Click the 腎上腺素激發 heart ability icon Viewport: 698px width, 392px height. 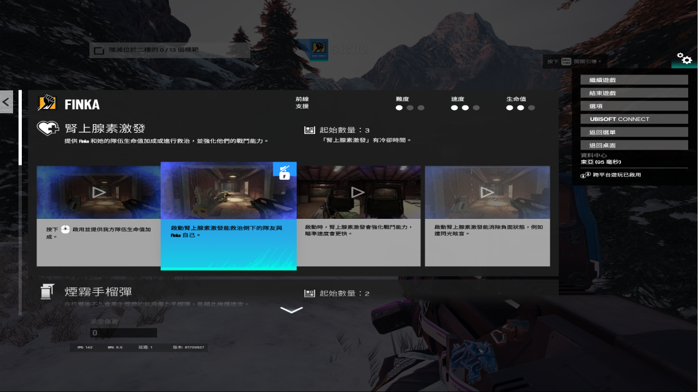click(x=48, y=128)
